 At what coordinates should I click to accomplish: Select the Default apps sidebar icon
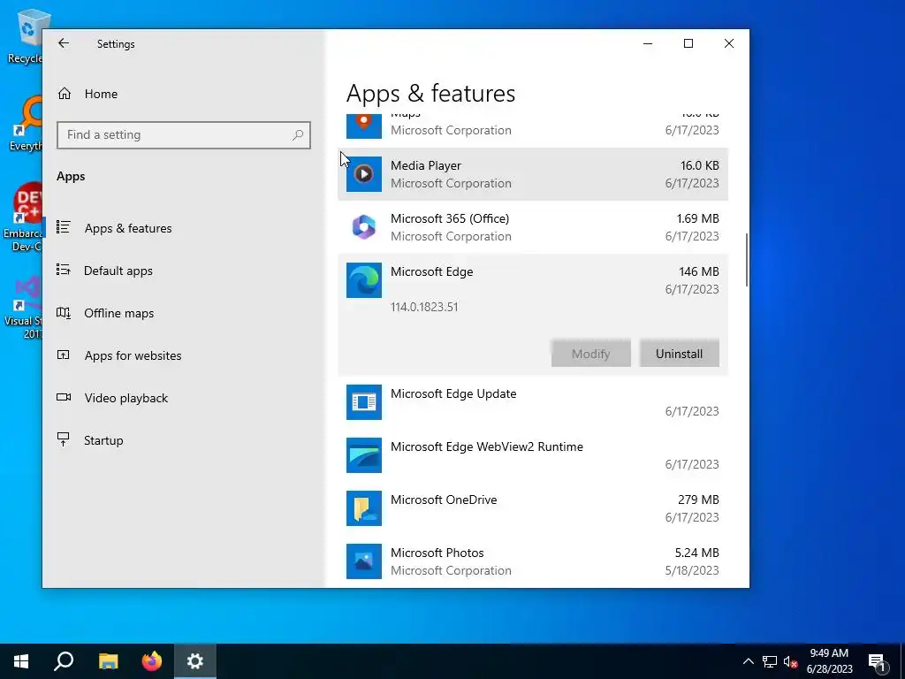click(64, 270)
